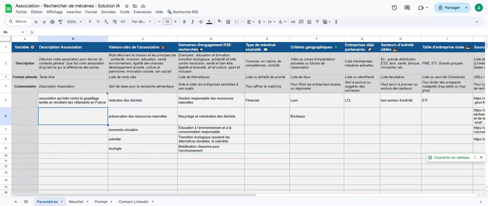The width and height of the screenshot is (488, 206).
Task: Open the borders tool
Action: click(228, 22)
